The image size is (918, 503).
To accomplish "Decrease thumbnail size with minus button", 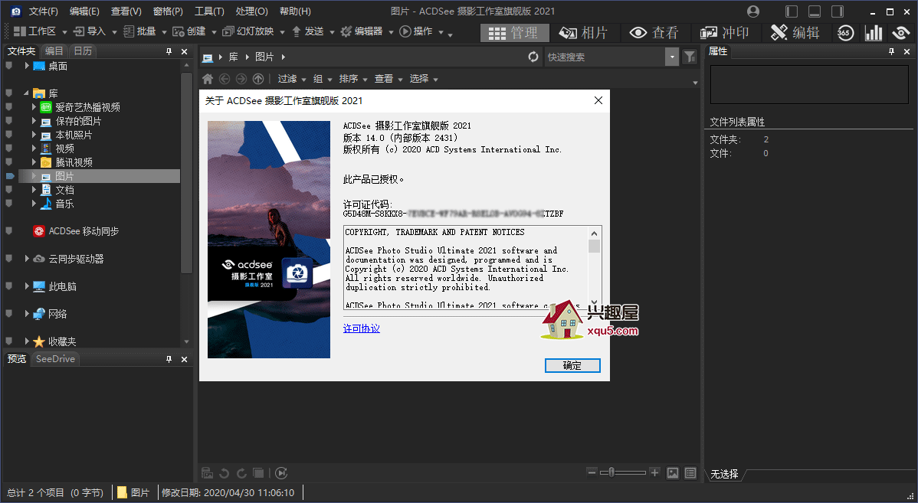I will [592, 472].
